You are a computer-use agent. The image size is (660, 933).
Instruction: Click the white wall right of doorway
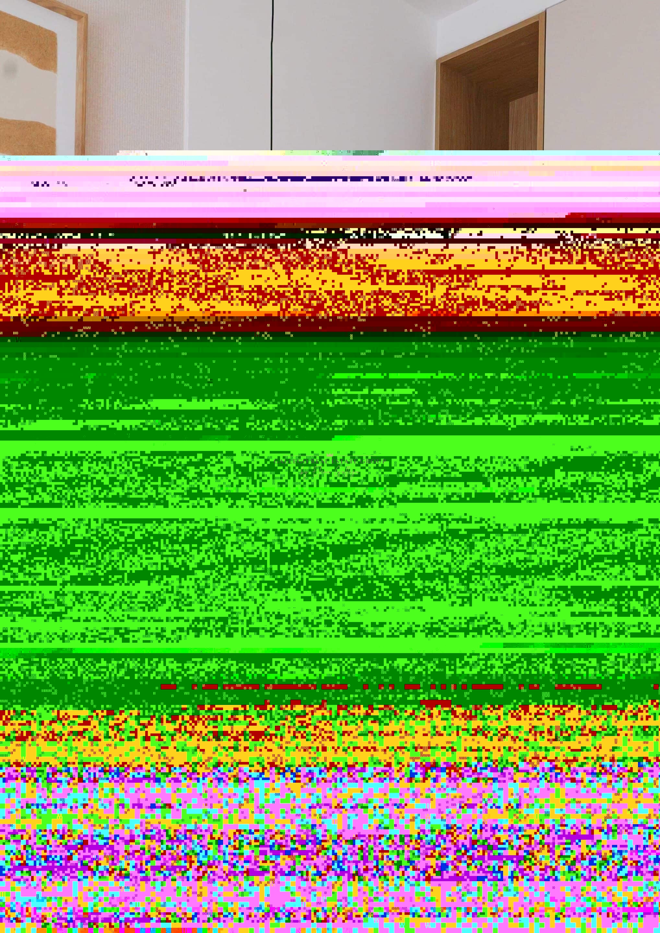point(602,77)
